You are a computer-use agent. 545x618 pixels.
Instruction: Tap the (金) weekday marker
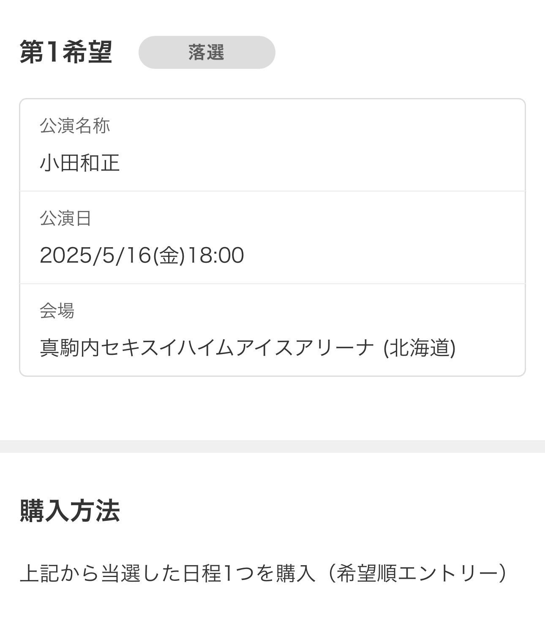(169, 256)
